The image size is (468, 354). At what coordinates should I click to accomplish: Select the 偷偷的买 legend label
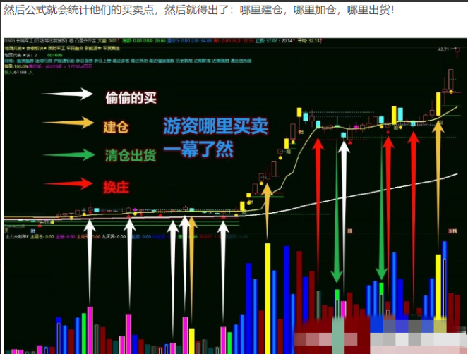(130, 96)
